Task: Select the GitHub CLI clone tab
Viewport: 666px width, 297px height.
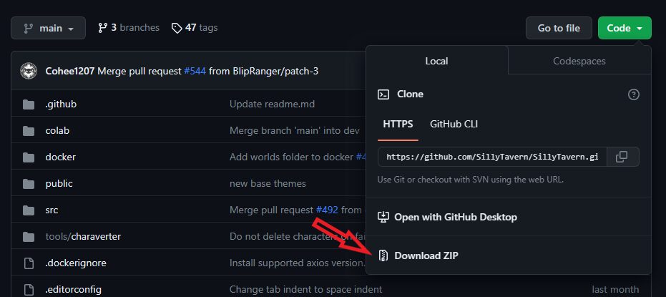Action: [454, 124]
